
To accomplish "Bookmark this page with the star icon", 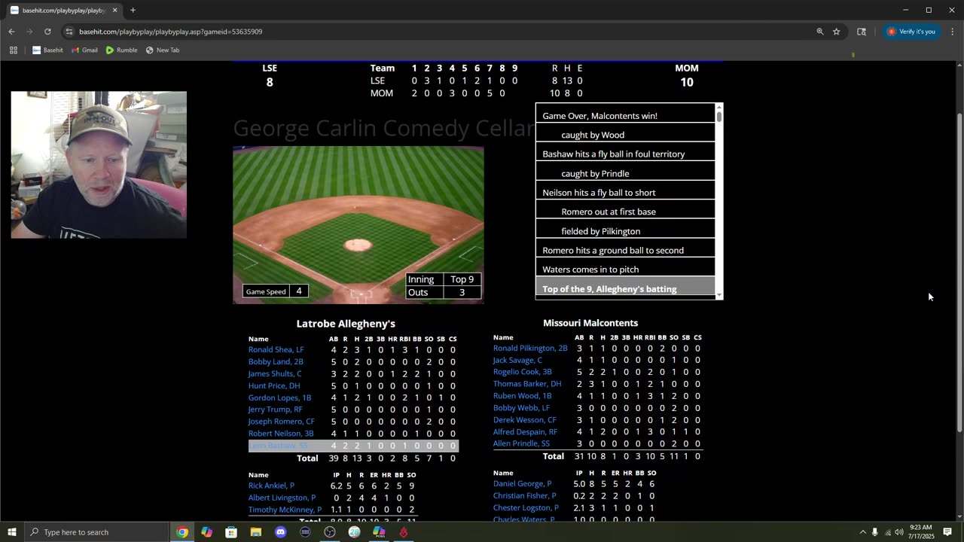I will point(836,32).
